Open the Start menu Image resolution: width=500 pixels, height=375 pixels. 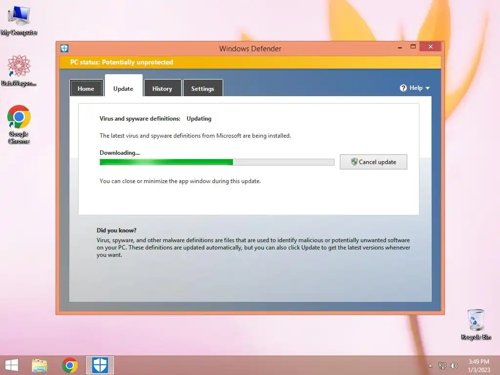pos(12,365)
